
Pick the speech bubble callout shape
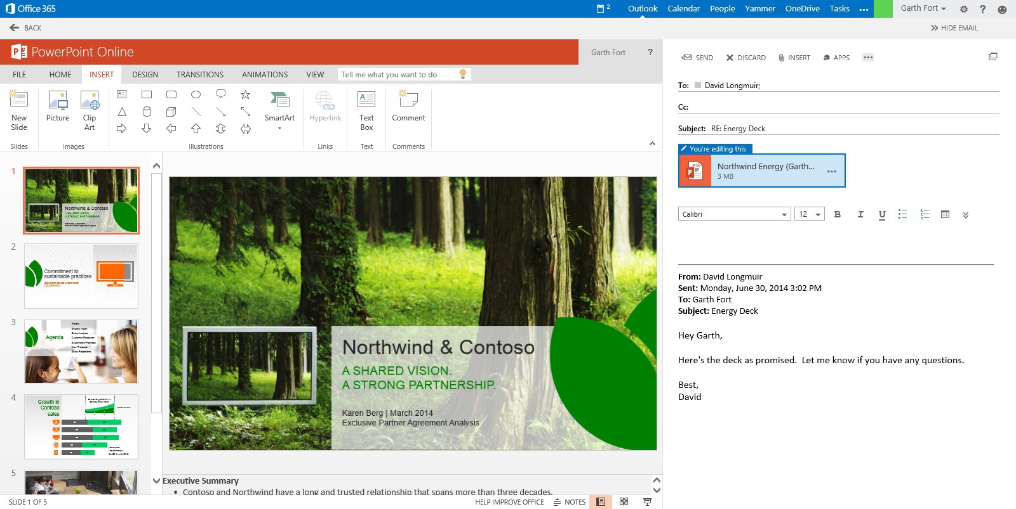pyautogui.click(x=221, y=94)
